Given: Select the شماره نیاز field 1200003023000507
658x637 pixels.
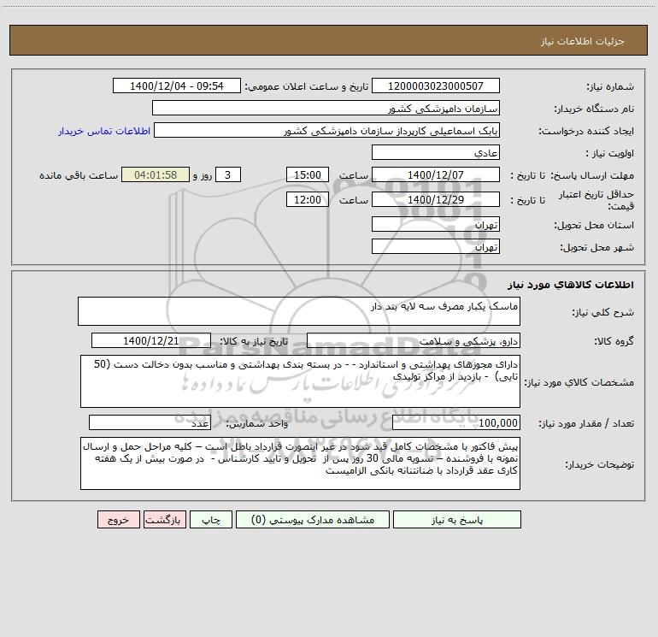Looking at the screenshot, I should pyautogui.click(x=436, y=86).
